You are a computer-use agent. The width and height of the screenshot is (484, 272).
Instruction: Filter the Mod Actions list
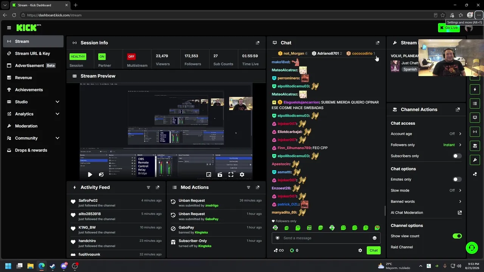(248, 187)
